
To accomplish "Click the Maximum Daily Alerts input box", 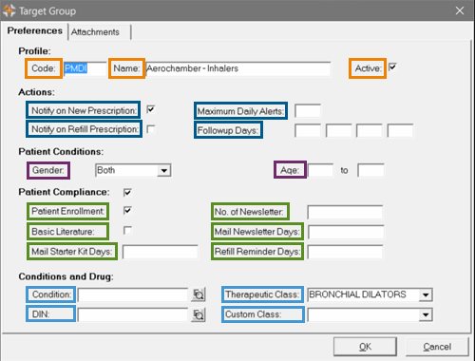I will click(x=308, y=111).
